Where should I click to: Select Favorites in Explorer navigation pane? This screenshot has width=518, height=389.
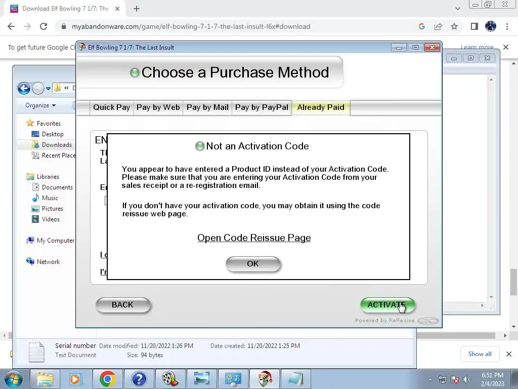click(49, 124)
